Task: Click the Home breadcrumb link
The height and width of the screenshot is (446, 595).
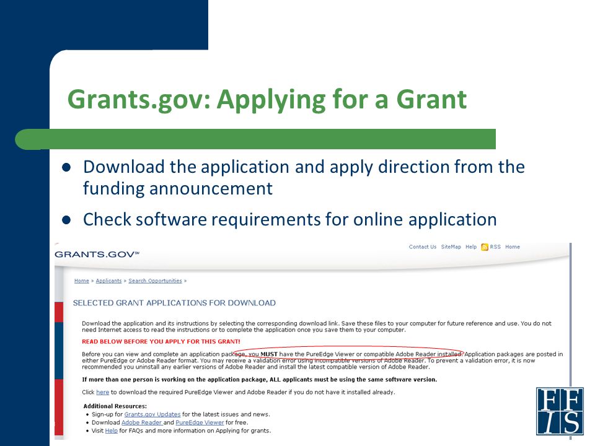Action: pos(82,281)
